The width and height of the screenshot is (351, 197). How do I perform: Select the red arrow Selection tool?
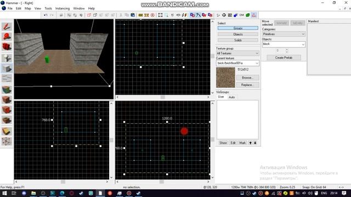7,27
